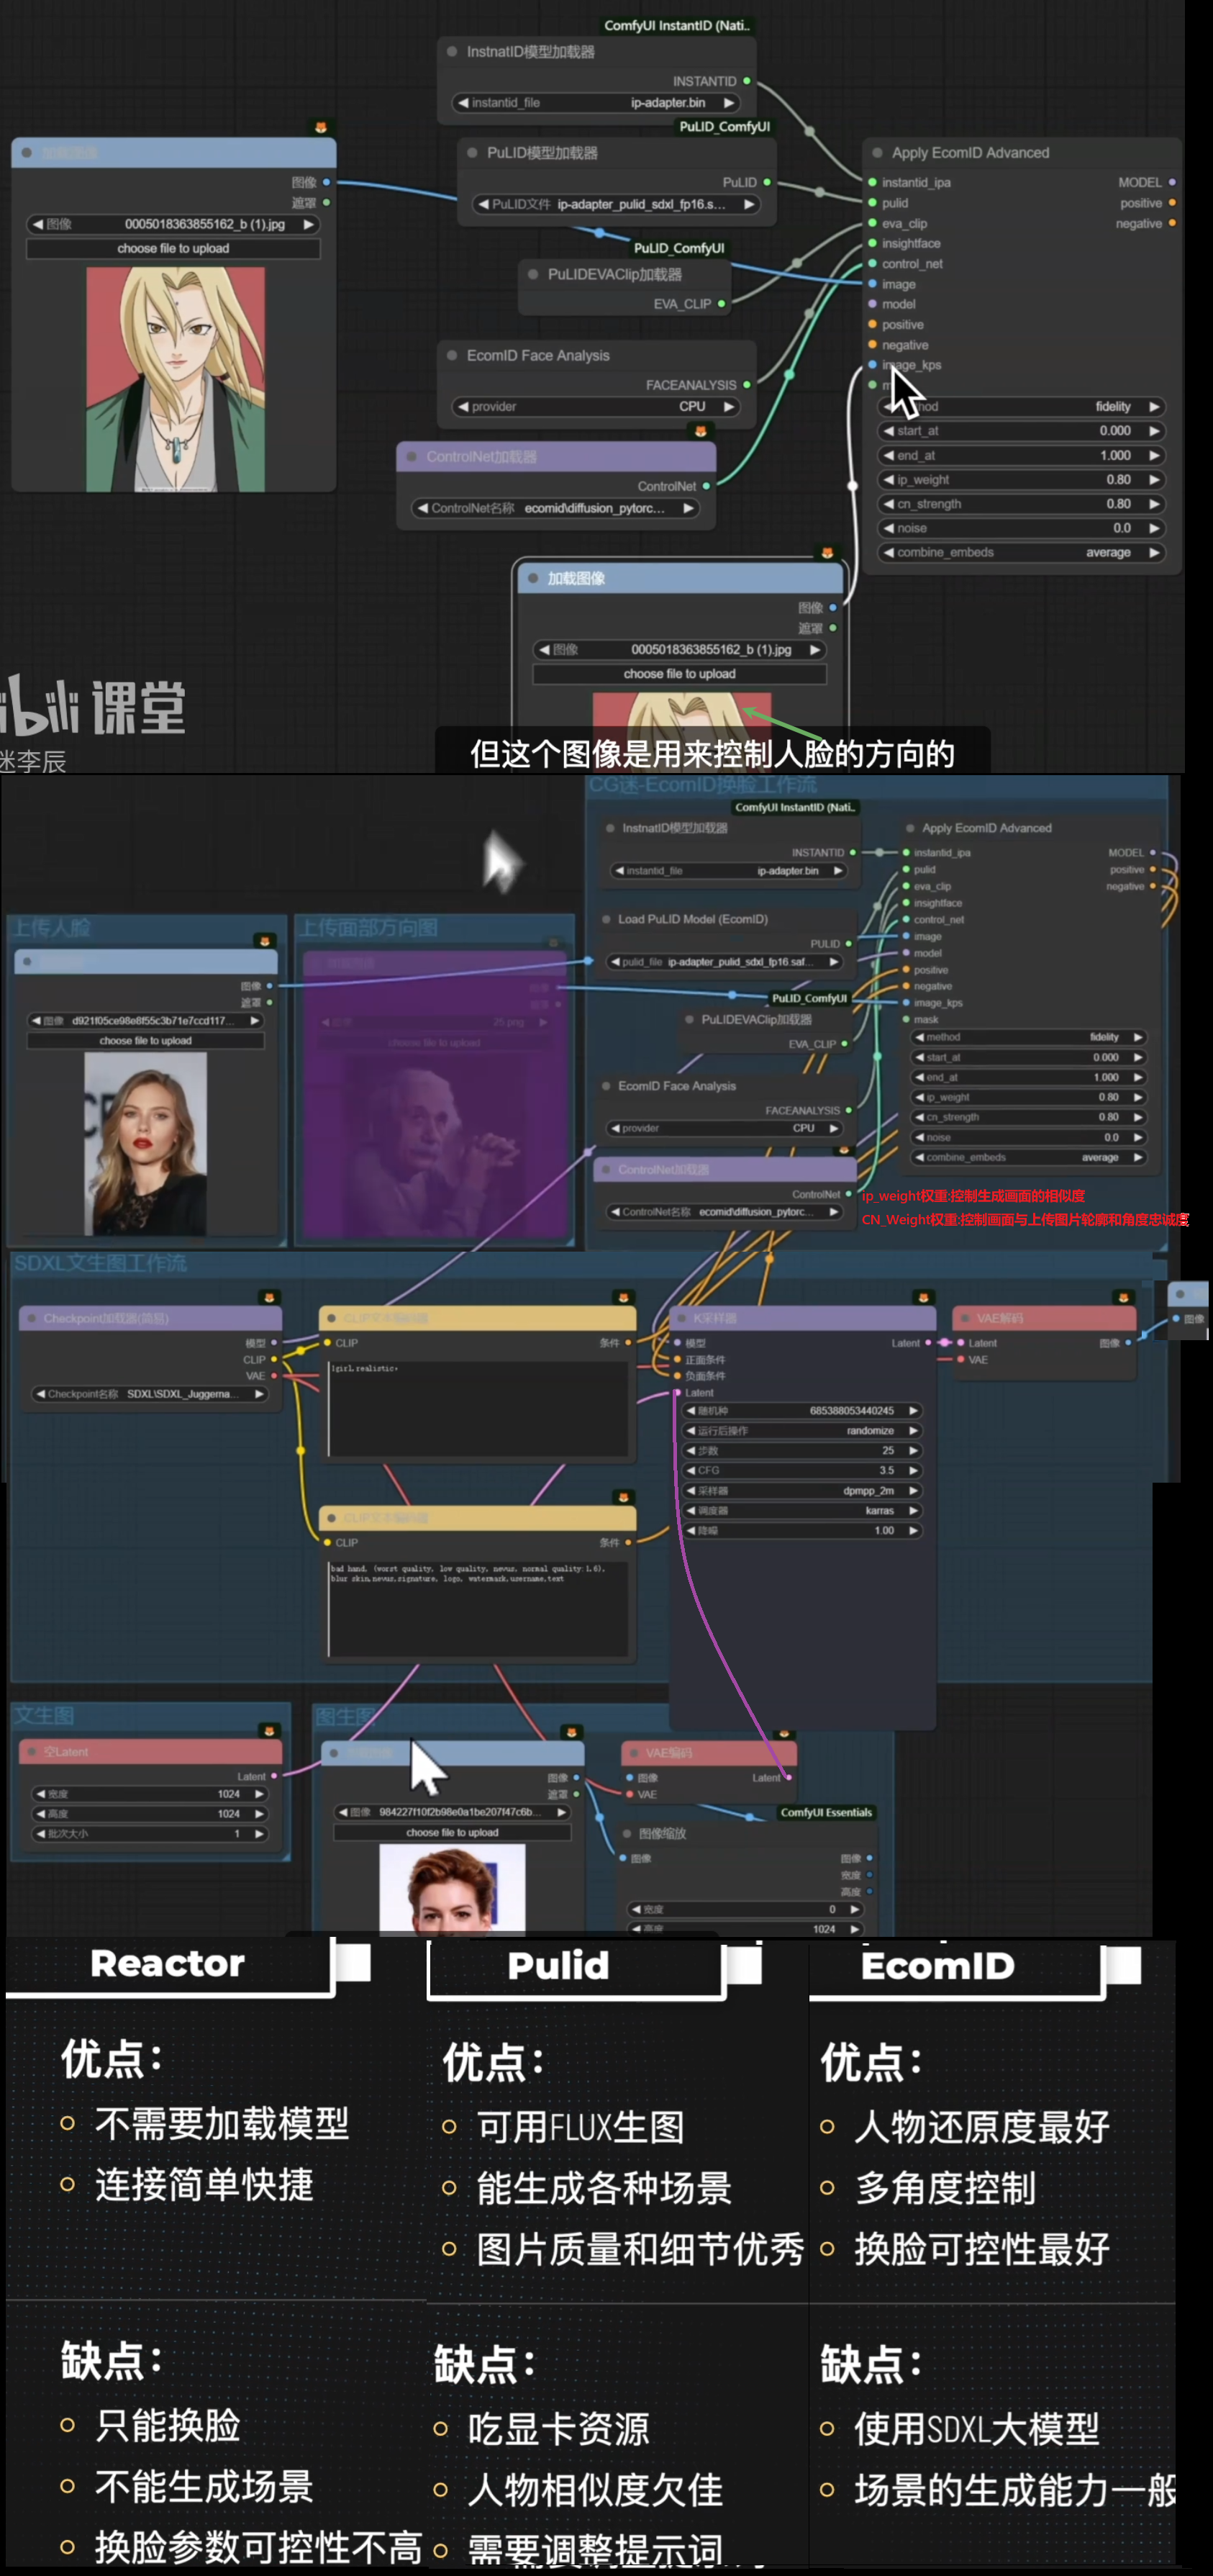
Task: Click the ComfyUI Essentials badge on 图像缩放 node
Action: pos(827,1812)
